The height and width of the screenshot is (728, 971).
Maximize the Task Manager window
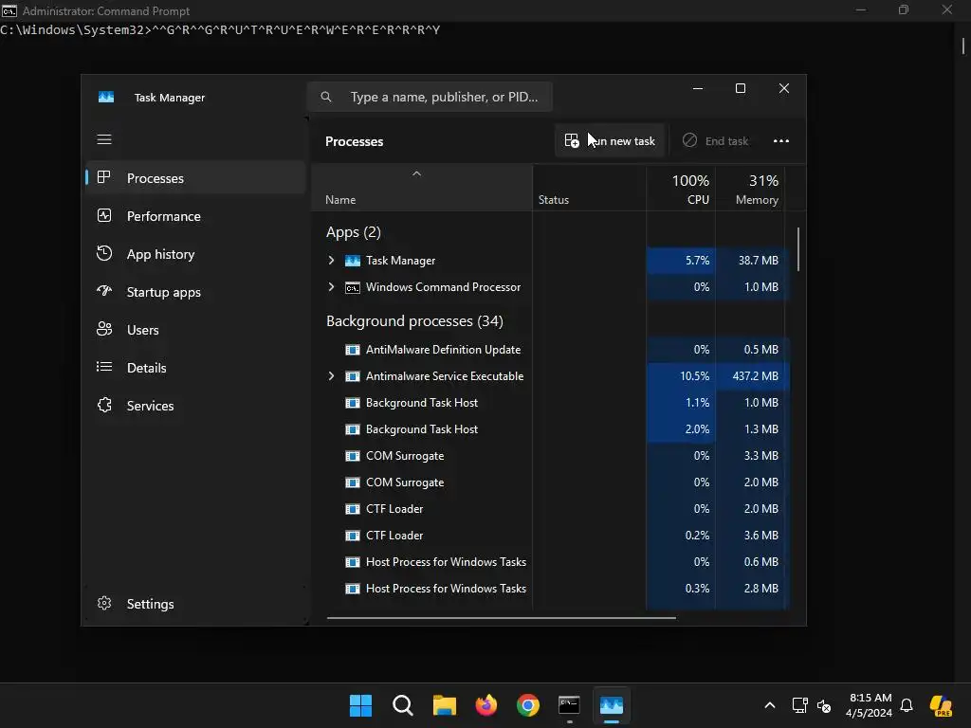(x=740, y=88)
